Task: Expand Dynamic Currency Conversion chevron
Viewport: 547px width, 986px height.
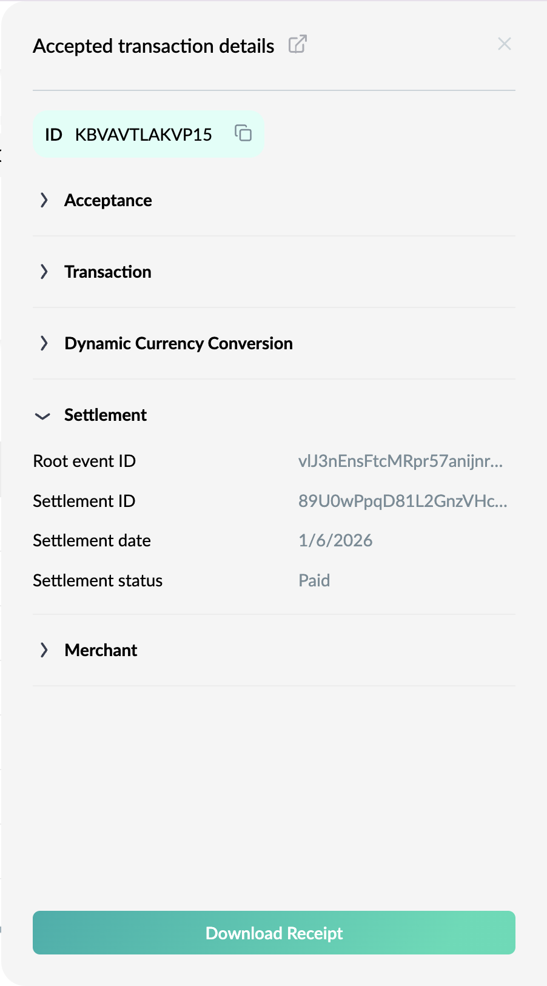Action: [44, 343]
